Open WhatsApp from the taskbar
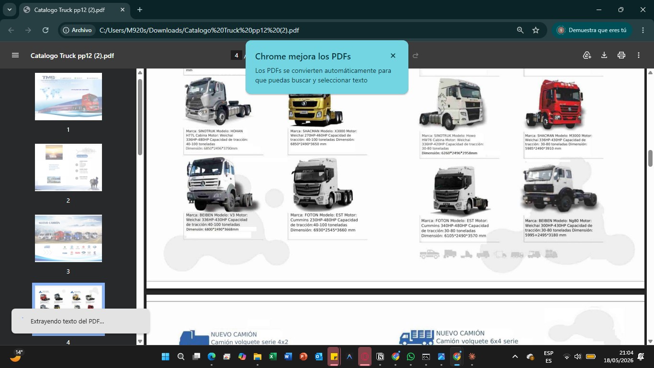Image resolution: width=654 pixels, height=368 pixels. pos(411,356)
